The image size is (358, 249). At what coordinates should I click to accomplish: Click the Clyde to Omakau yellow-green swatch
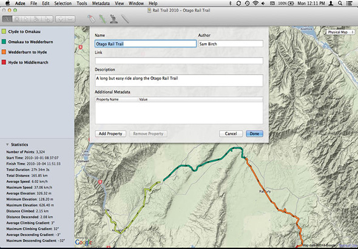[x=4, y=32]
